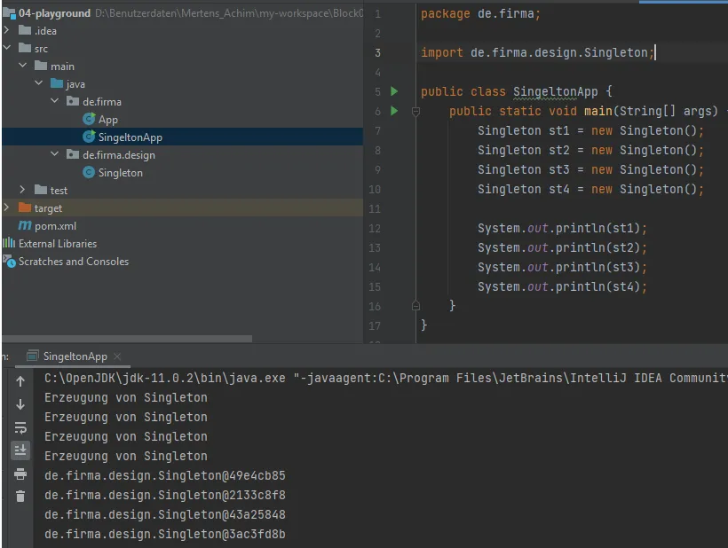The width and height of the screenshot is (728, 548).
Task: Click the App class icon in tree
Action: pos(89,119)
